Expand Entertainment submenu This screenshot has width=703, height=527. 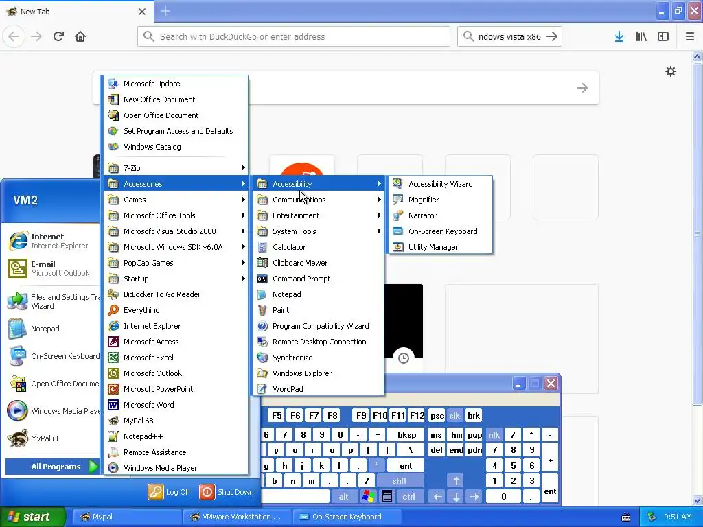point(318,215)
